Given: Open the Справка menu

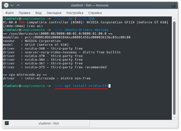Looking at the screenshot, I should point(95,13).
